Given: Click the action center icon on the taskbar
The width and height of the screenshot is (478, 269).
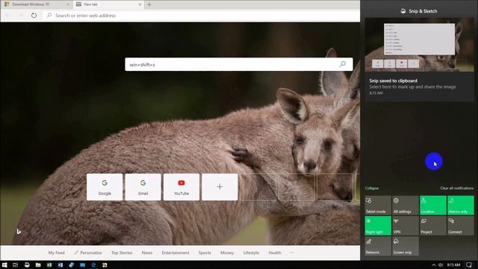Looking at the screenshot, I should click(x=469, y=265).
